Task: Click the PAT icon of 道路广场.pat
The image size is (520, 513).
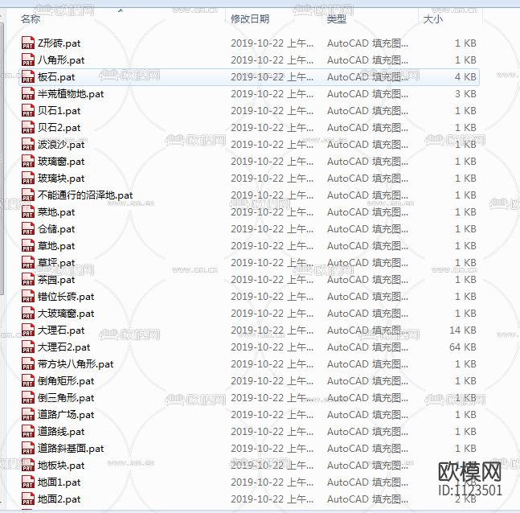Action: (28, 415)
